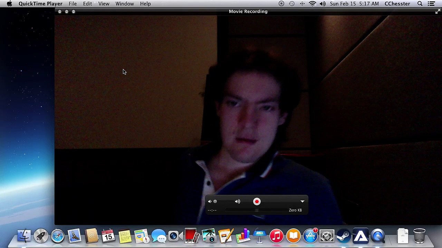Open the recording options dropdown arrow

coord(302,201)
